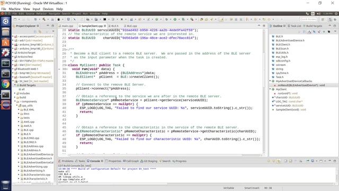This screenshot has height=191, width=339.
Task: Open Ubuntu dash search launcher
Action: coord(5,21)
